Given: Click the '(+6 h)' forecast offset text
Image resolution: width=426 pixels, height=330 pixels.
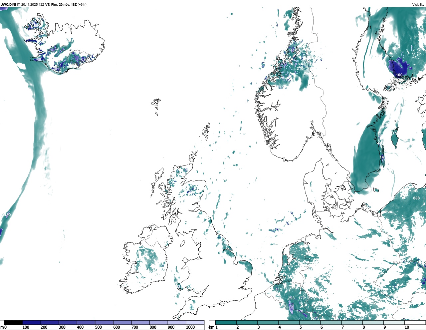Looking at the screenshot, I should [x=82, y=4].
